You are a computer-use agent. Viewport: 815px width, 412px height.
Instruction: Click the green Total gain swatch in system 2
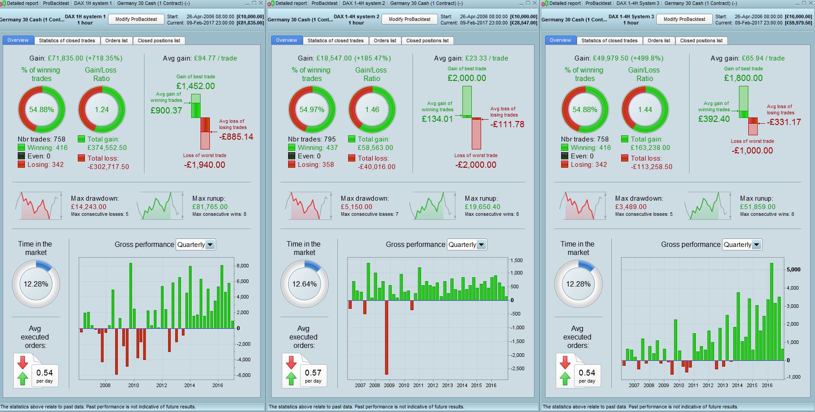[352, 139]
